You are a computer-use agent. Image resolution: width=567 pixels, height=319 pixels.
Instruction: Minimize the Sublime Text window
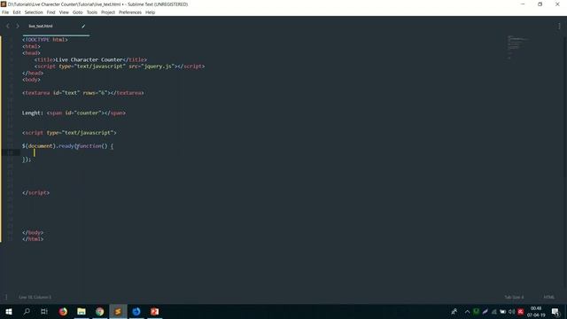click(x=523, y=4)
